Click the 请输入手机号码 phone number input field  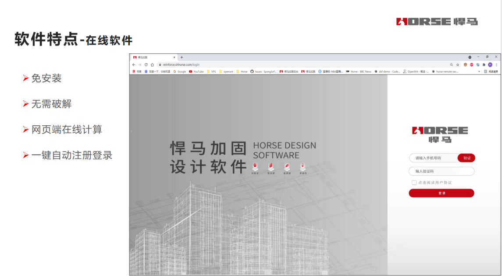pyautogui.click(x=434, y=158)
